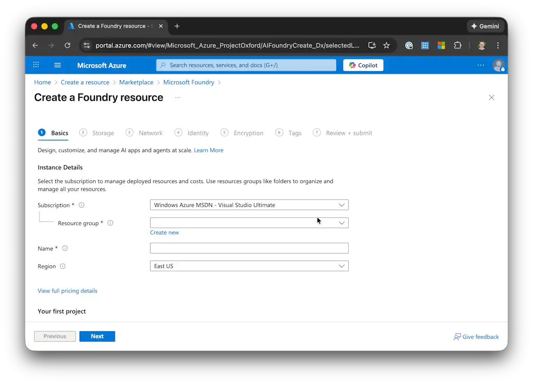
Task: Open the Resource group dropdown
Action: [x=249, y=223]
